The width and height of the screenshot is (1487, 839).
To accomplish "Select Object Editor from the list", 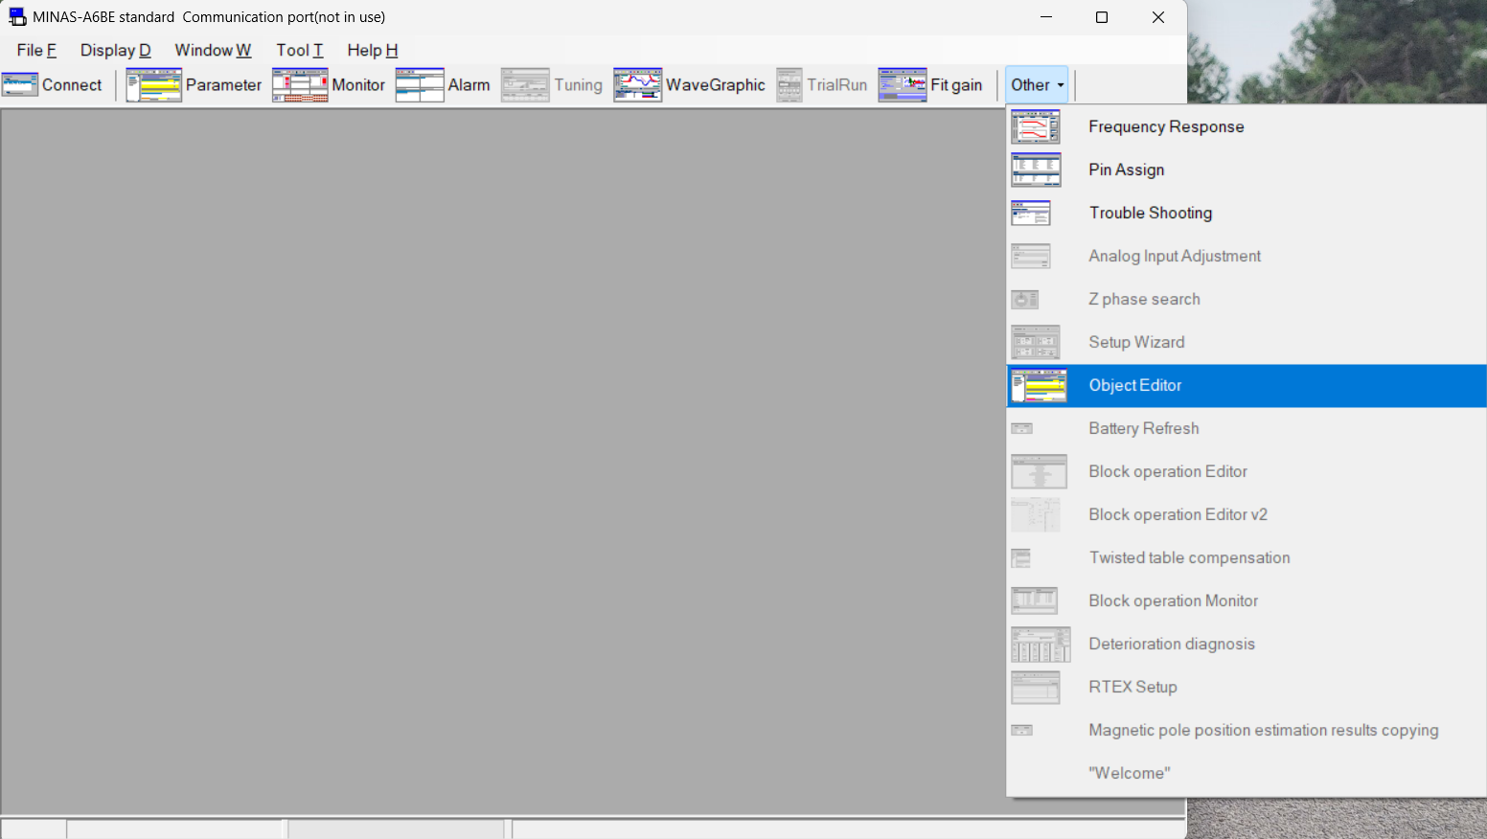I will tap(1135, 385).
